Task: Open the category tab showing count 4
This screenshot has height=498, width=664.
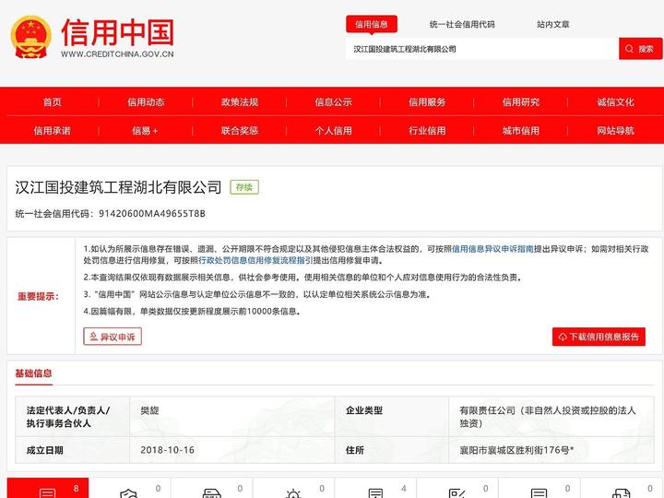Action: (x=375, y=488)
